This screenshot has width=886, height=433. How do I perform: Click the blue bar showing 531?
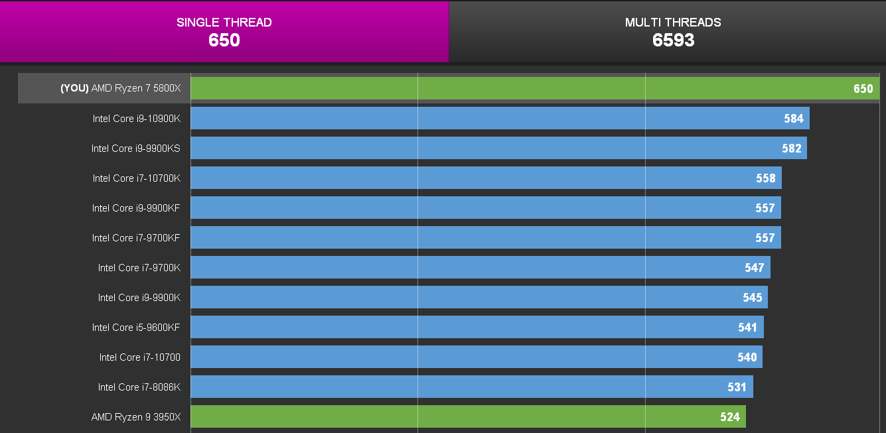(x=472, y=387)
